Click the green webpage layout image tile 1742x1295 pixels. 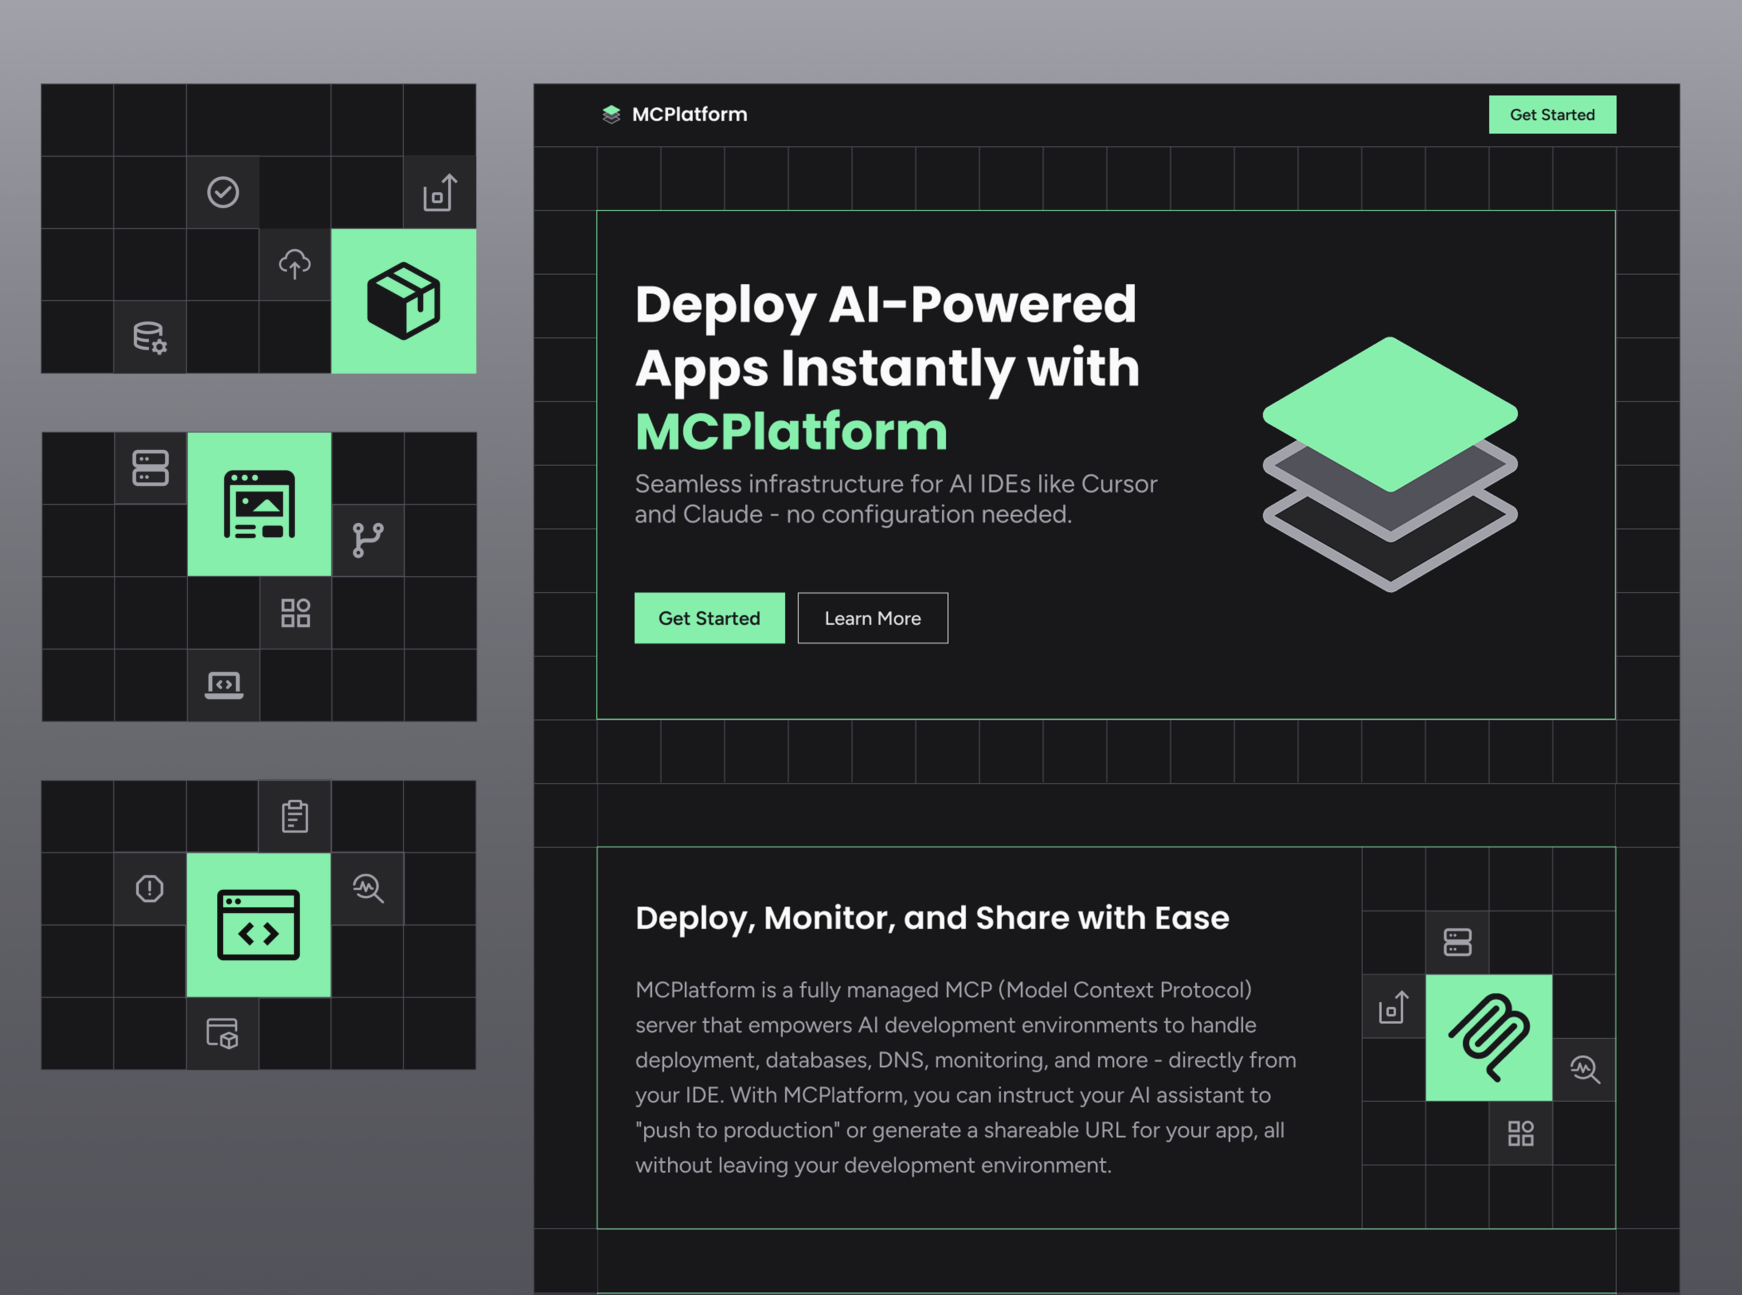[x=259, y=504]
